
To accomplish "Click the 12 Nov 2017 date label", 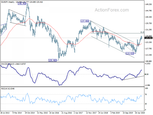I will pos(91,113).
